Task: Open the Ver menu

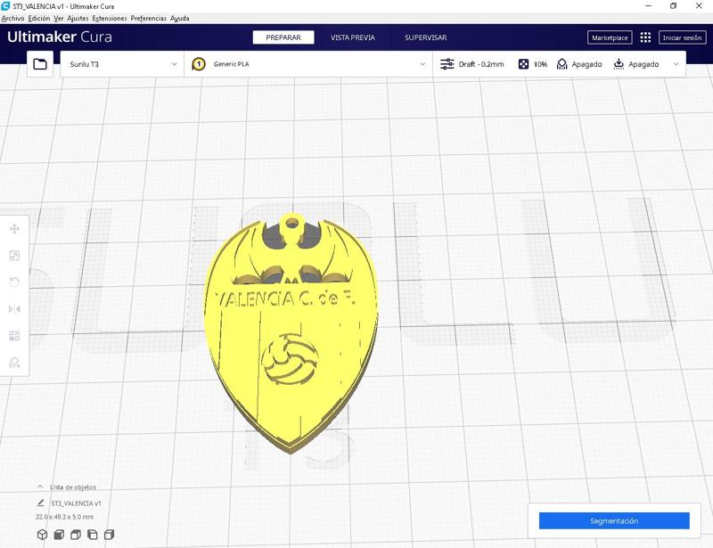Action: tap(59, 18)
